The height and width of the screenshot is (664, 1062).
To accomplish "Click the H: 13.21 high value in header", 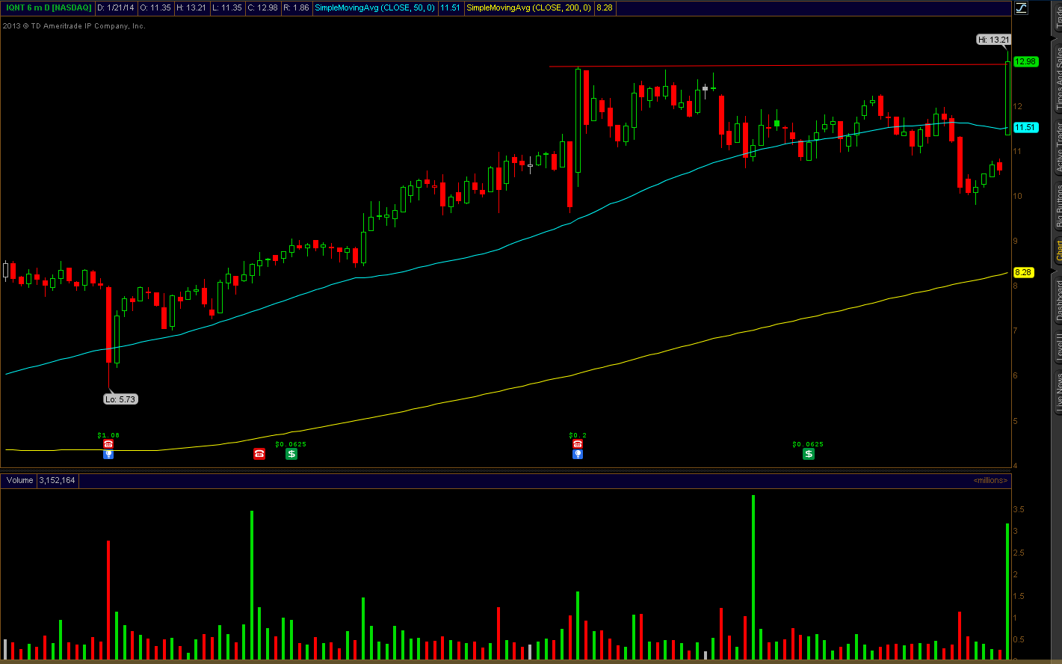I will [191, 7].
